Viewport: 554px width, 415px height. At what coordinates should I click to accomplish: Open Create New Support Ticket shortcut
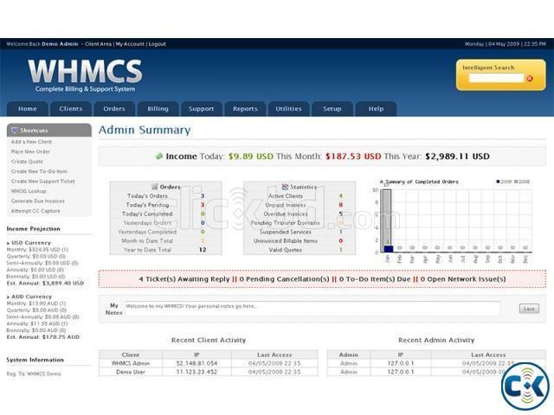42,181
